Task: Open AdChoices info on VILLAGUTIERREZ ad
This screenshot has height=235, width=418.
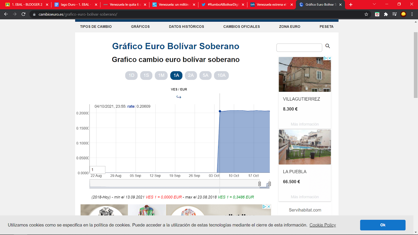Action: [x=326, y=58]
